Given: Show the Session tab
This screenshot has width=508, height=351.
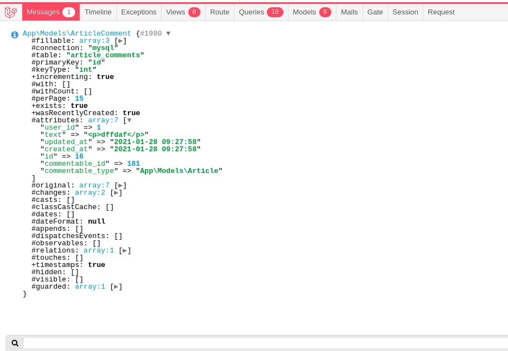Looking at the screenshot, I should [x=406, y=12].
